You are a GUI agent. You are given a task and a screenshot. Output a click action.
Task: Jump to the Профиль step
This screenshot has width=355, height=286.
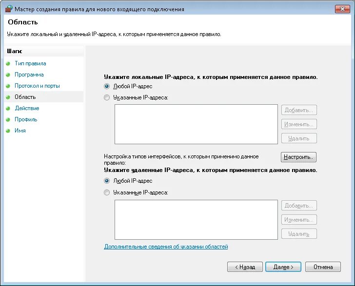(x=26, y=119)
